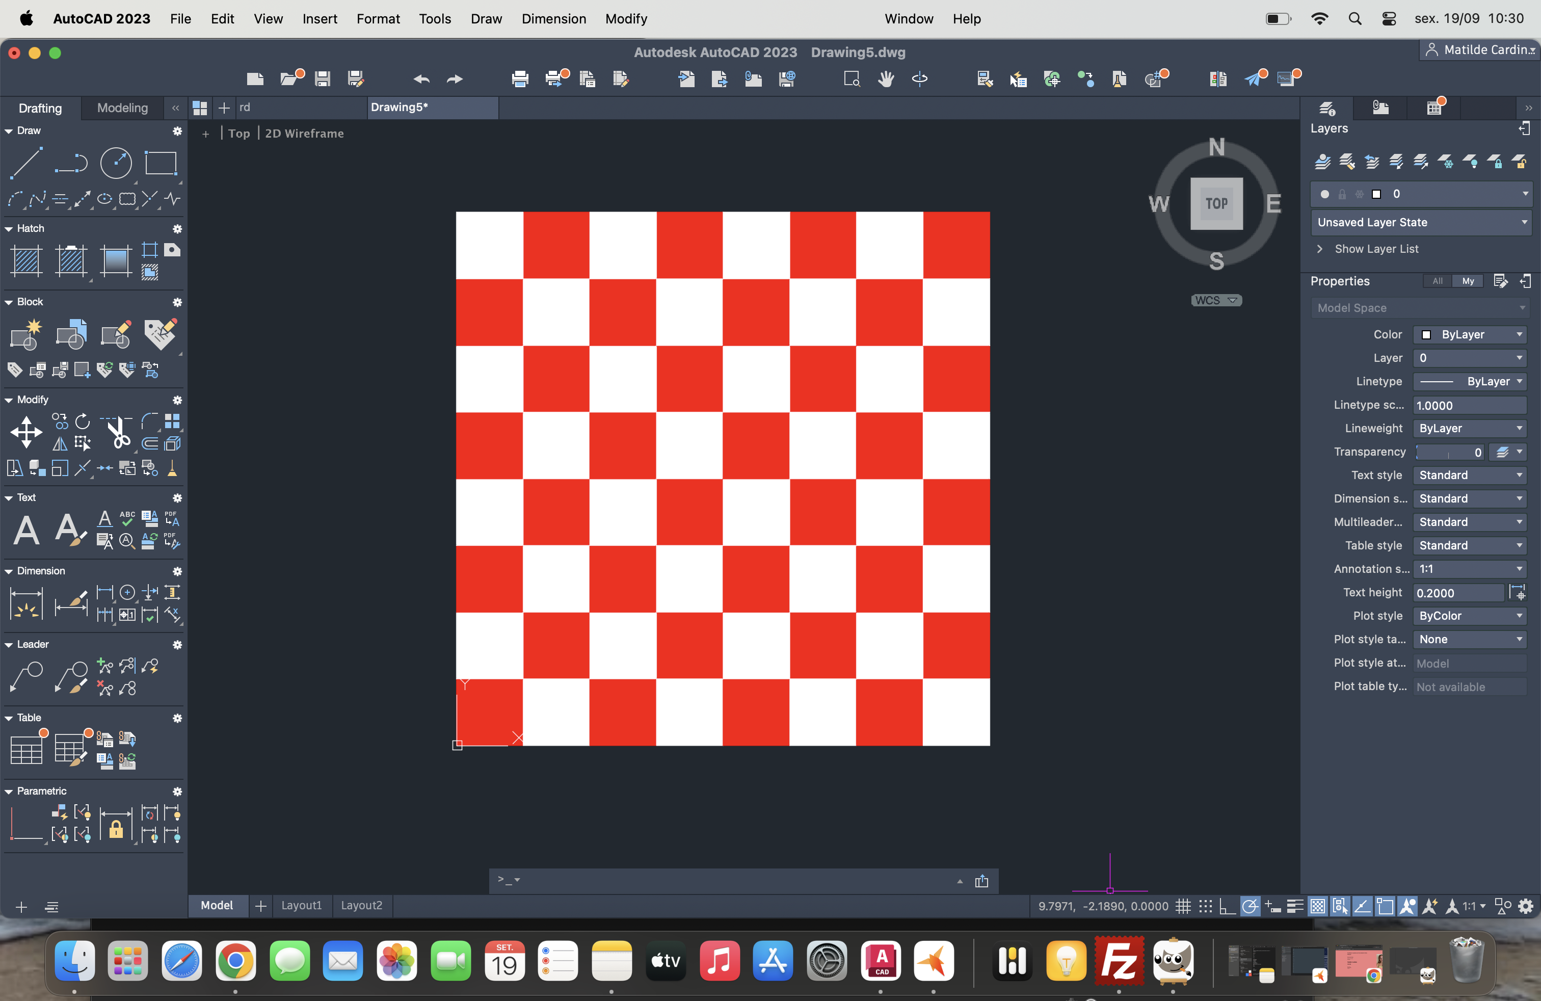1541x1001 pixels.
Task: Click the Transparency slider
Action: pos(1449,452)
